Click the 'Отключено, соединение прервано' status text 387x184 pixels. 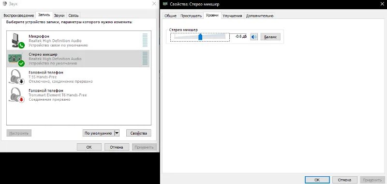pyautogui.click(x=61, y=81)
